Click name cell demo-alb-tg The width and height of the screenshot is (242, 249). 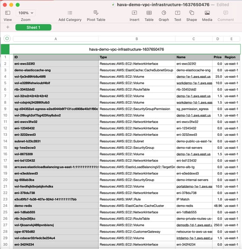click(x=194, y=167)
